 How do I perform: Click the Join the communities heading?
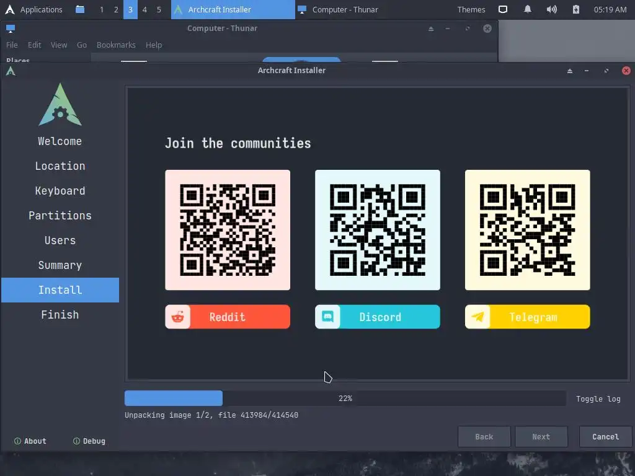238,143
